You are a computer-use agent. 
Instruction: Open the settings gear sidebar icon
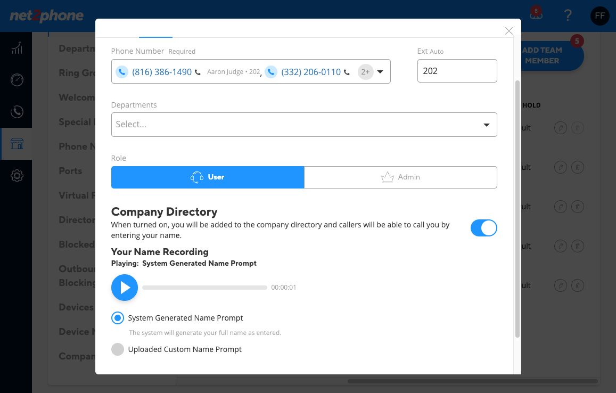coord(17,175)
